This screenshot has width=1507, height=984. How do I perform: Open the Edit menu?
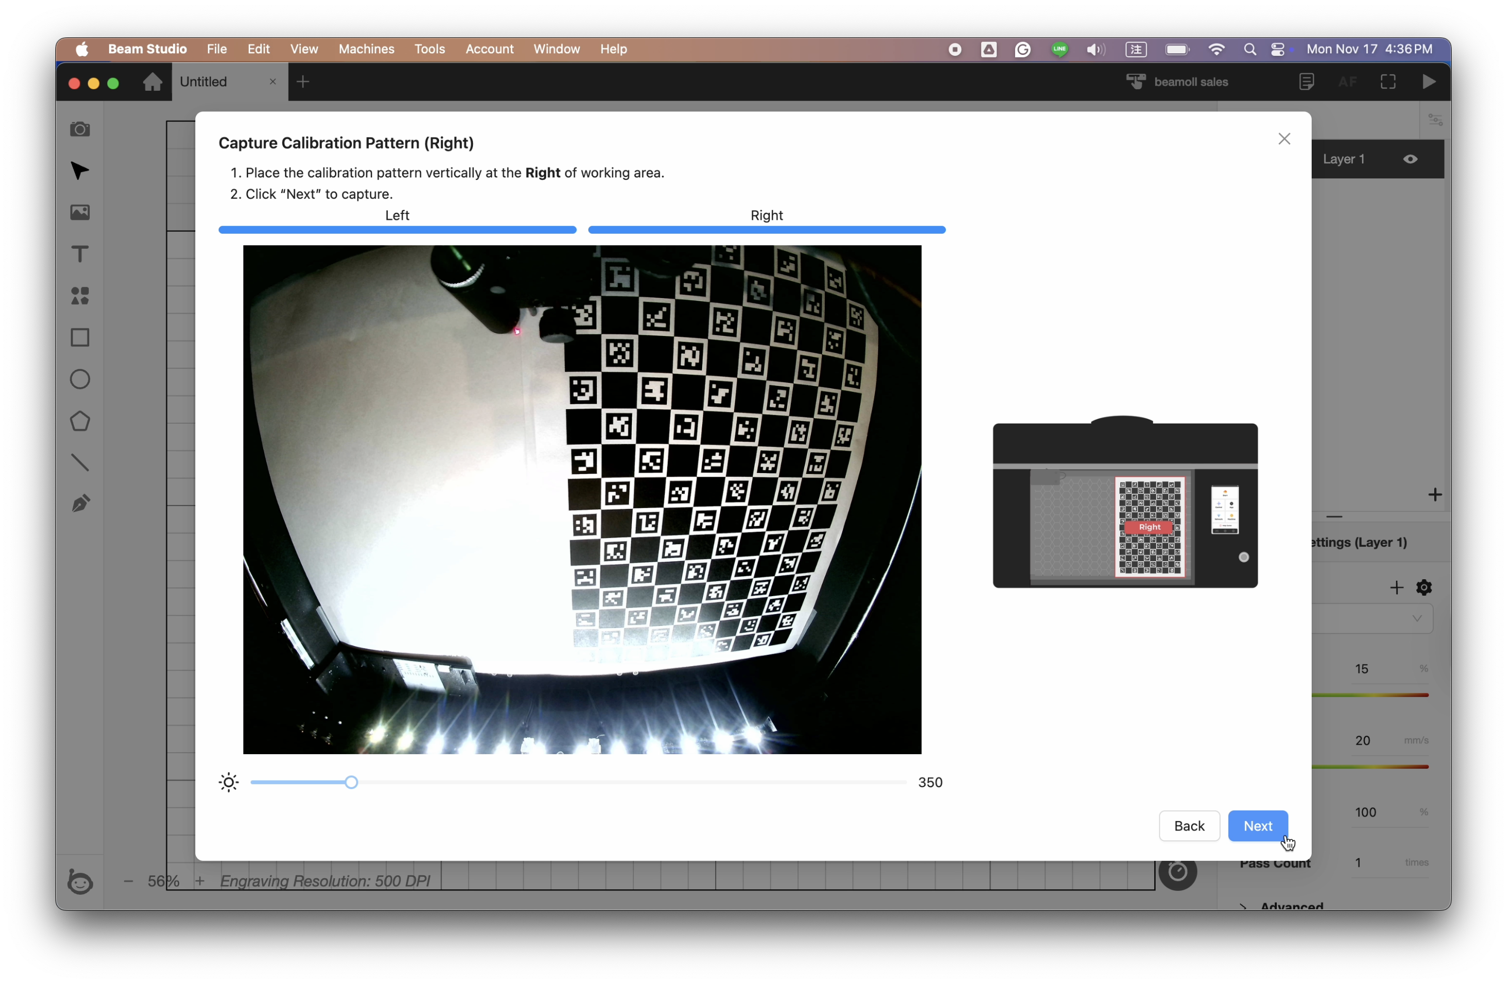(x=258, y=49)
